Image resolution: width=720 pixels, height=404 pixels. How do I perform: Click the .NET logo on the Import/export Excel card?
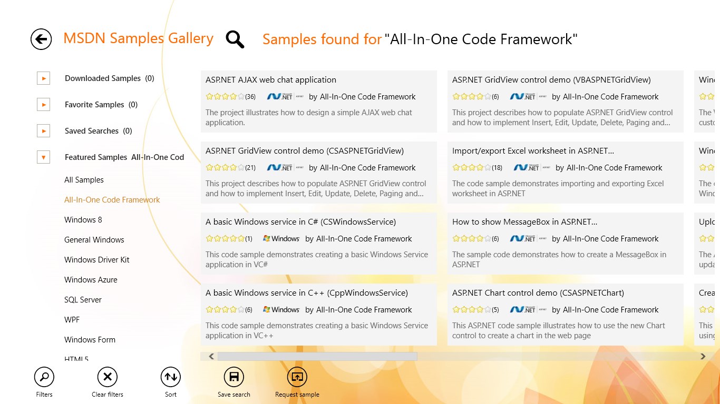[532, 168]
